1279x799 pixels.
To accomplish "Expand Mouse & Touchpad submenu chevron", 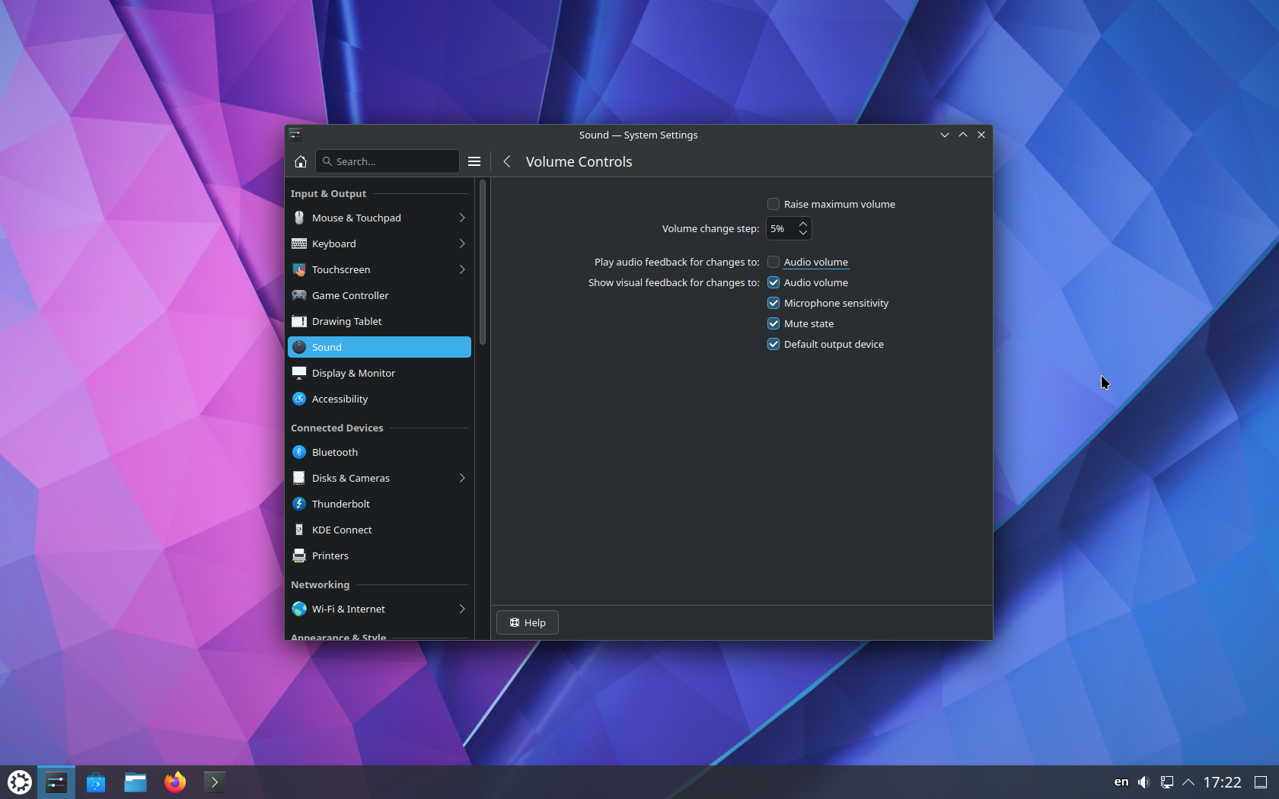I will click(x=462, y=218).
